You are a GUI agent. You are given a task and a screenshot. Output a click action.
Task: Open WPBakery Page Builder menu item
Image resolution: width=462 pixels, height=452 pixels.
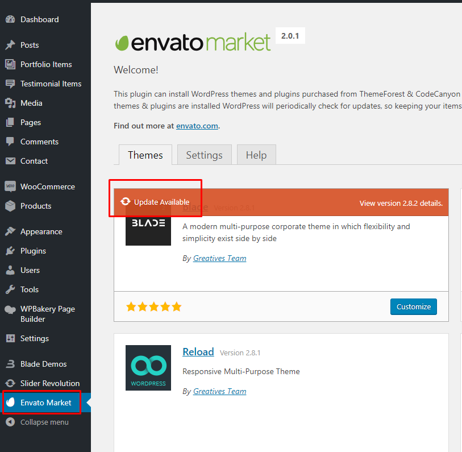[x=48, y=314]
